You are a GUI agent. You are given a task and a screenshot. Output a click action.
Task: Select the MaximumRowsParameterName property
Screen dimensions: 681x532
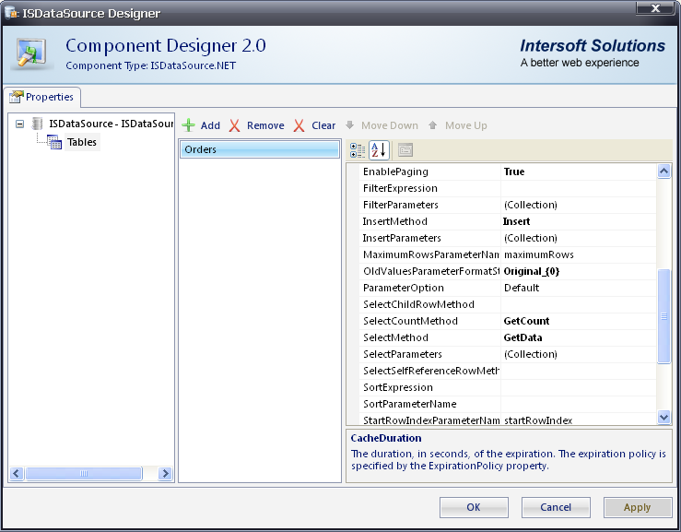point(431,254)
